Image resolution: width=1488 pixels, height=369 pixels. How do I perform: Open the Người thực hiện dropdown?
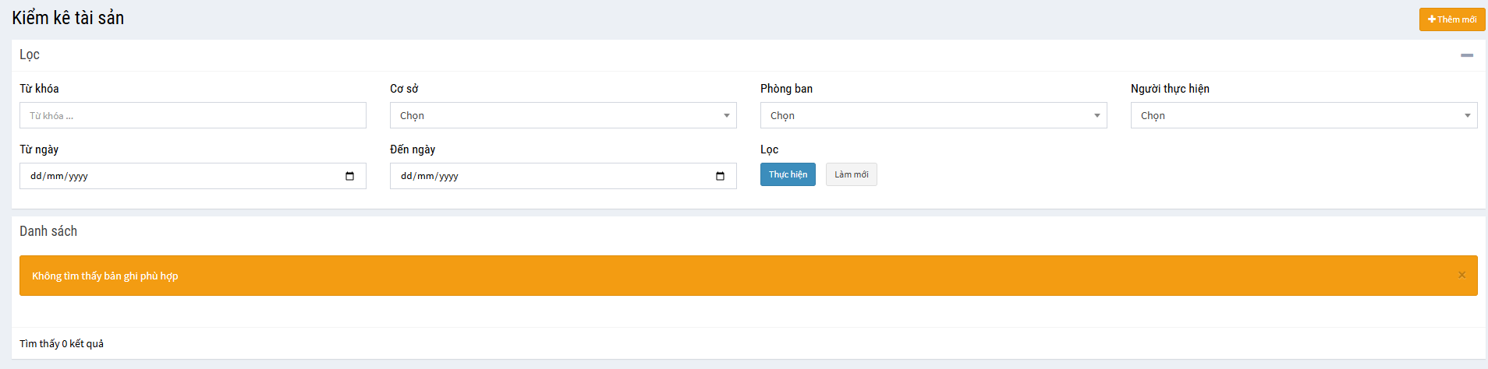coord(1303,115)
